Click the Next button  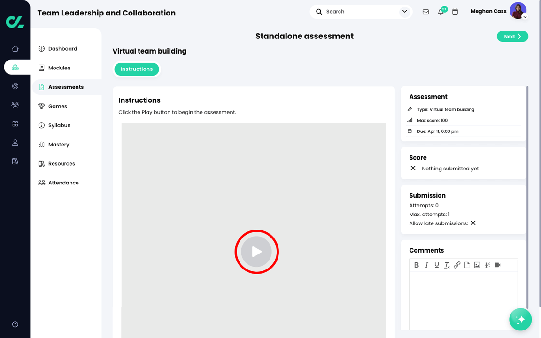click(512, 36)
